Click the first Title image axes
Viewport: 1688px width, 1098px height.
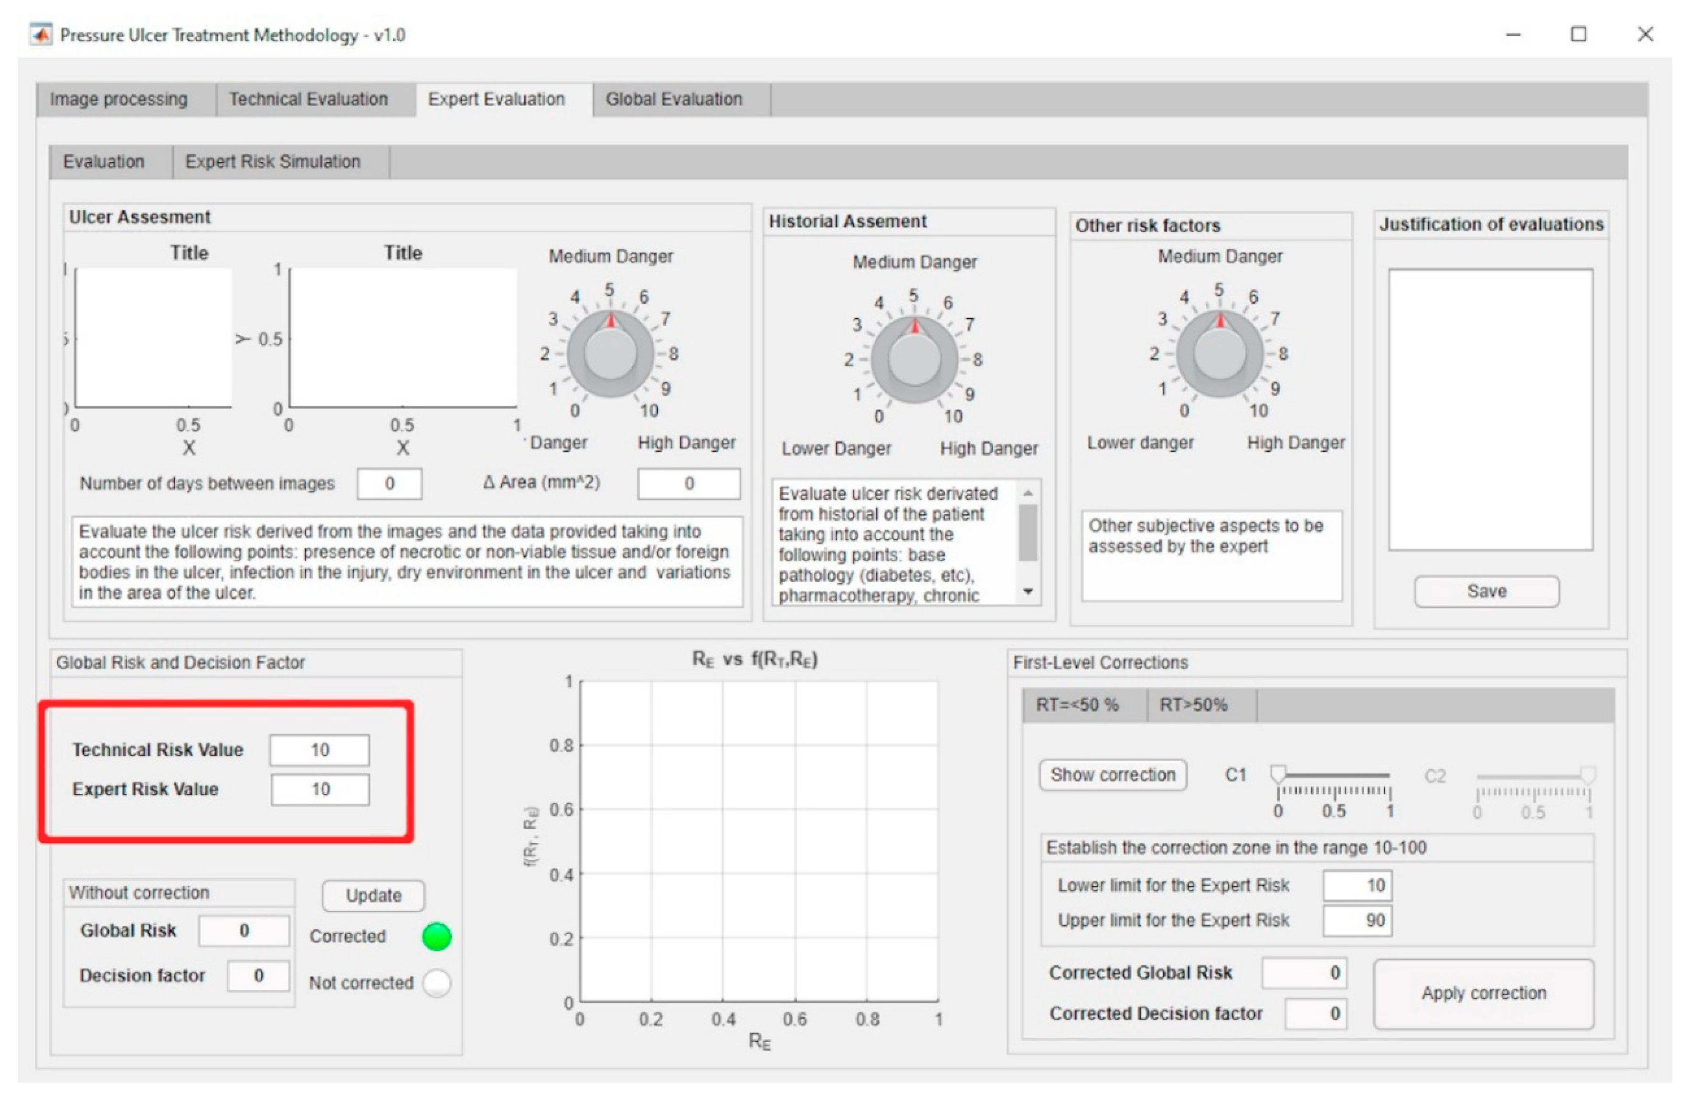(153, 338)
